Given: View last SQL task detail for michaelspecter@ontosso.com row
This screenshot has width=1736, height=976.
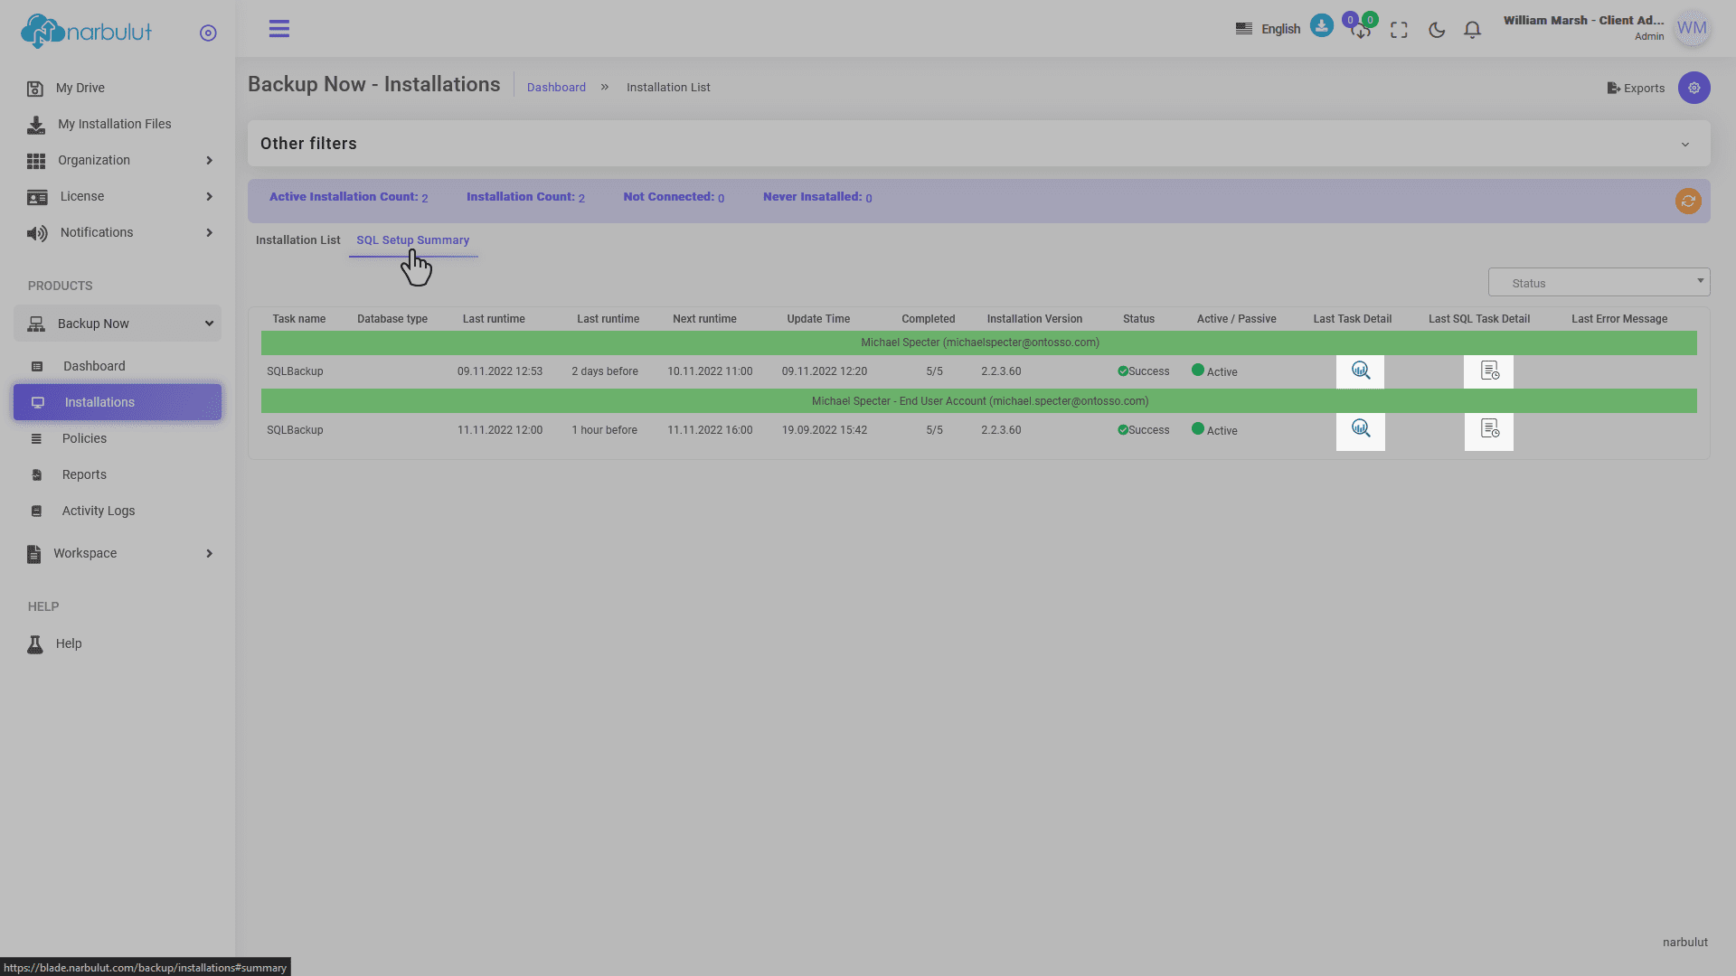Looking at the screenshot, I should 1488,371.
